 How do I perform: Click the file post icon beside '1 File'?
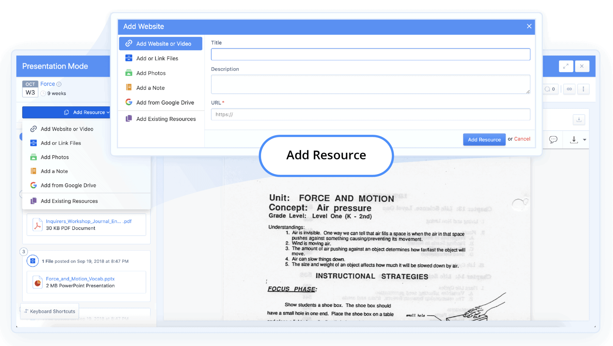click(33, 261)
